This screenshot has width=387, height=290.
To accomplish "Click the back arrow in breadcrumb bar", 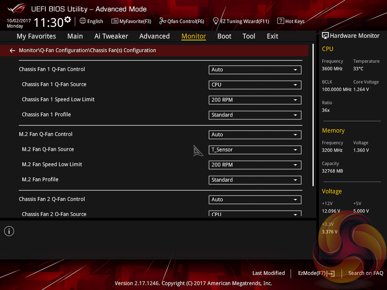I will pos(12,51).
